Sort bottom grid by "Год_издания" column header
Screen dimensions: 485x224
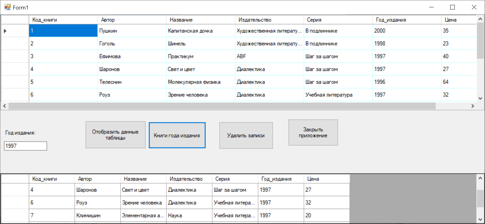pos(281,179)
